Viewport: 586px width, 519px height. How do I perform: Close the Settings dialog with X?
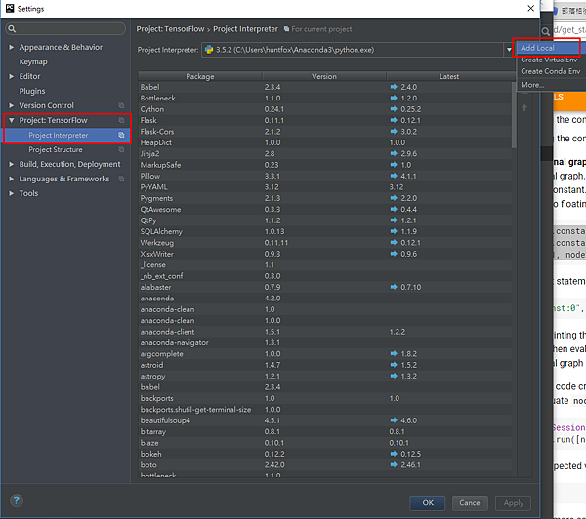(530, 8)
